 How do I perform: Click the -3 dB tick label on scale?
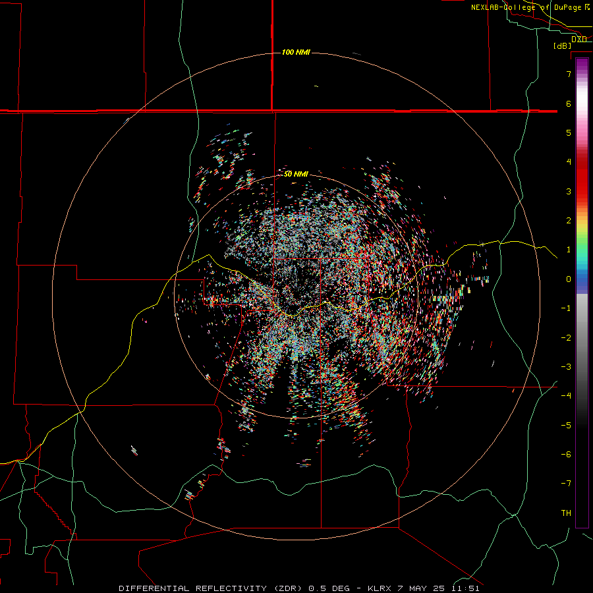pyautogui.click(x=566, y=367)
